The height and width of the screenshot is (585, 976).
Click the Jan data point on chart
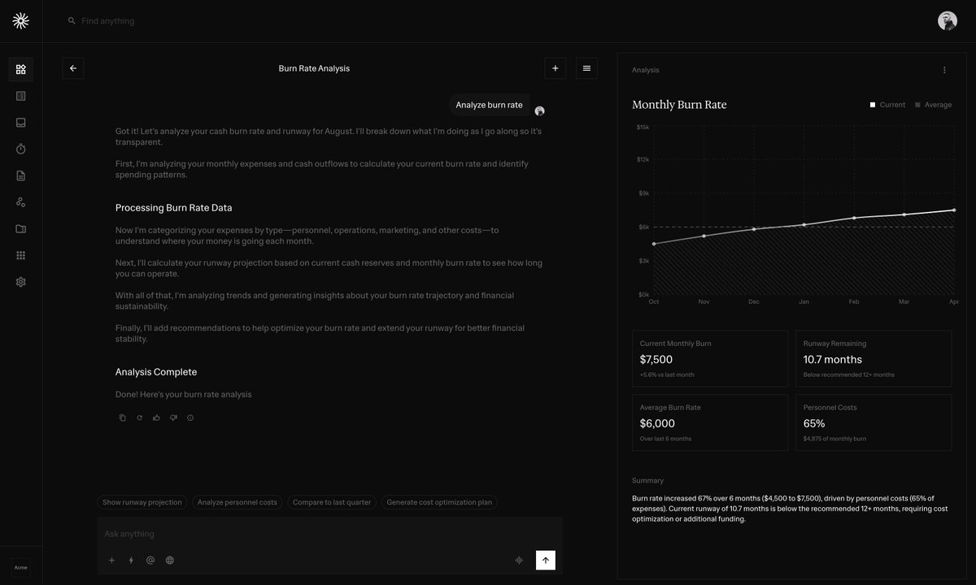coord(804,224)
